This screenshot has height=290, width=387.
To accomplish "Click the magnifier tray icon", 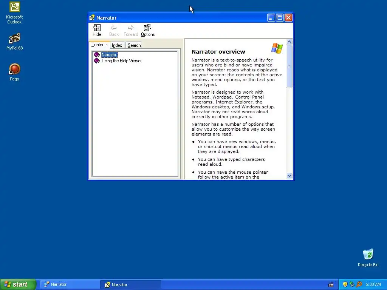I will [x=359, y=284].
